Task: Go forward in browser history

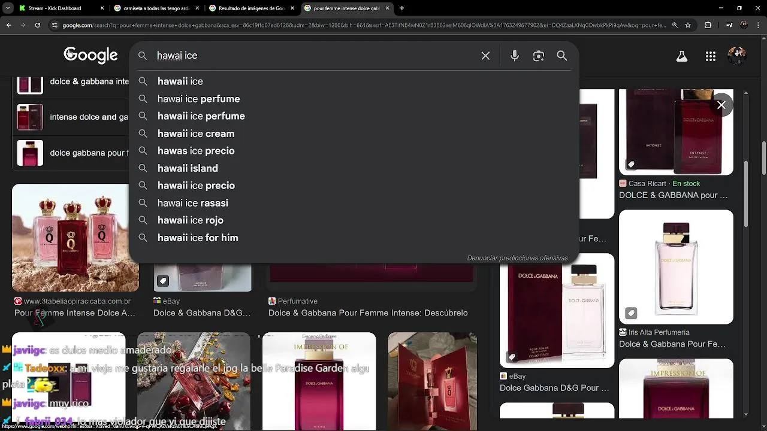Action: 23,25
